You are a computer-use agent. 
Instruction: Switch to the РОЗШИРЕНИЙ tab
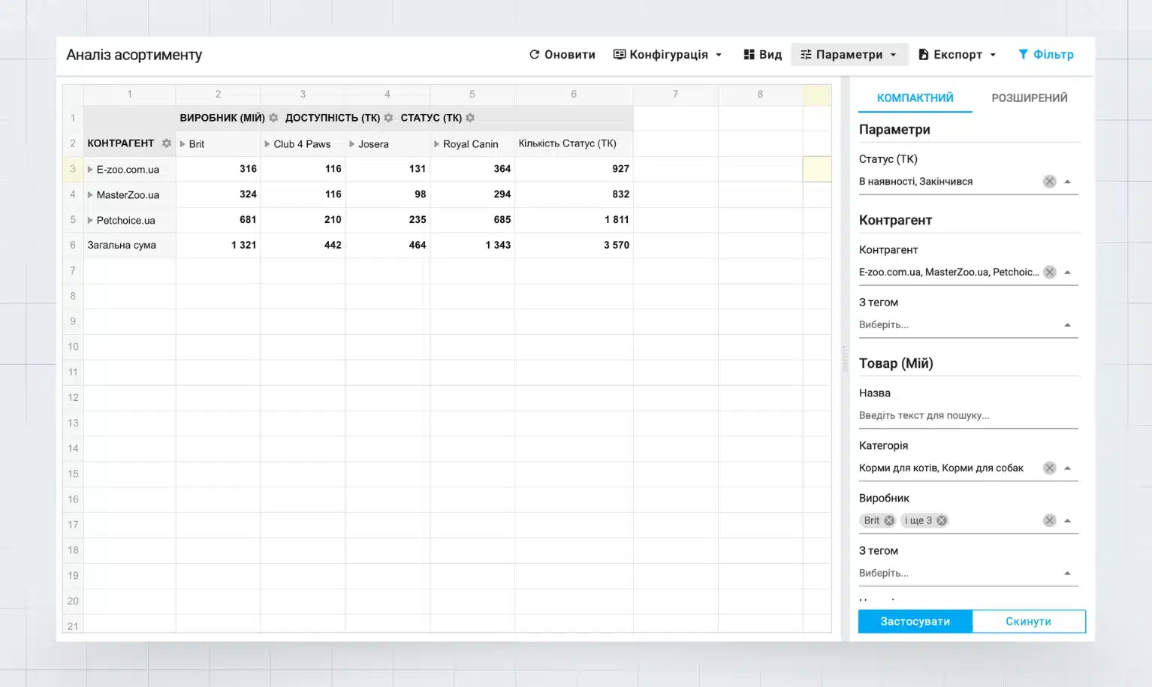point(1029,98)
